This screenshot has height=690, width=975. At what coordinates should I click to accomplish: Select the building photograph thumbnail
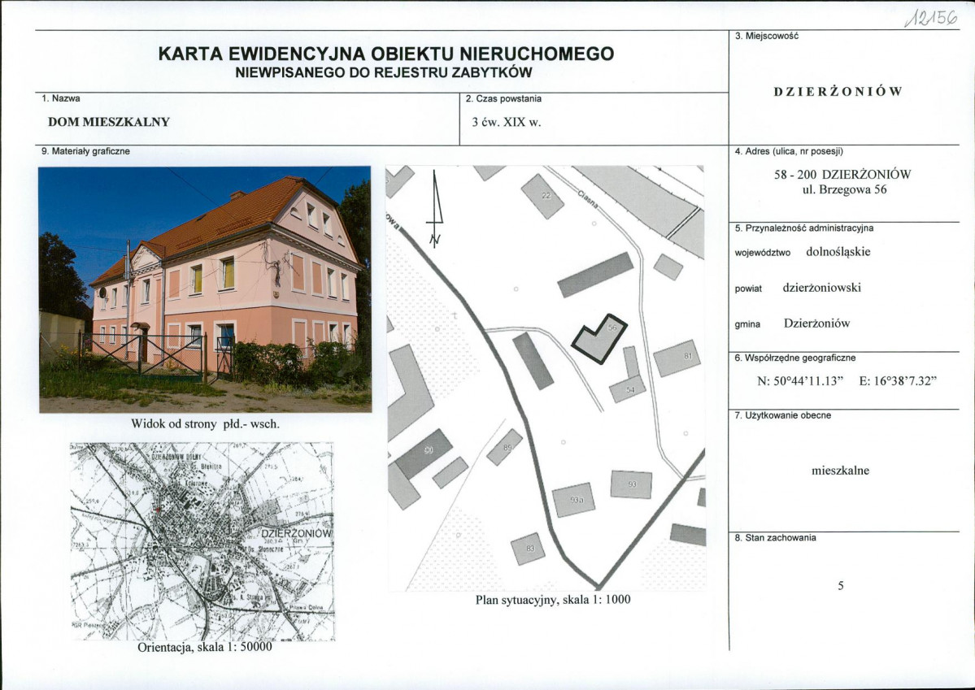tap(207, 289)
